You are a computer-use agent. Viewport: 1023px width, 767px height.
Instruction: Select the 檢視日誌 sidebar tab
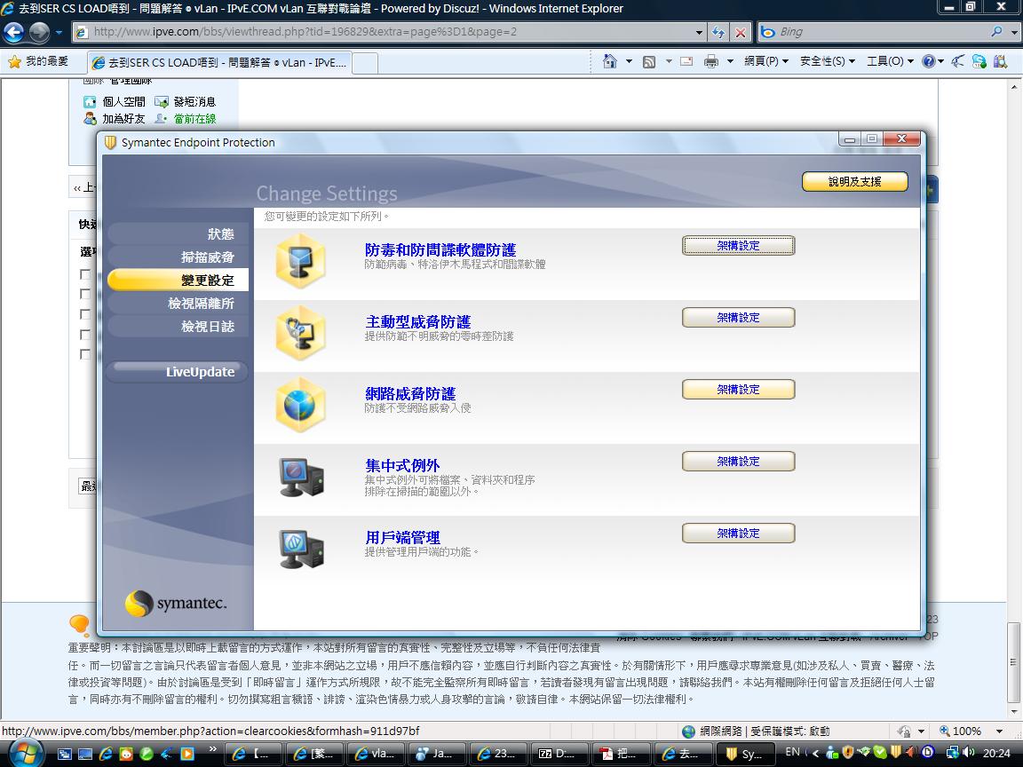(178, 326)
